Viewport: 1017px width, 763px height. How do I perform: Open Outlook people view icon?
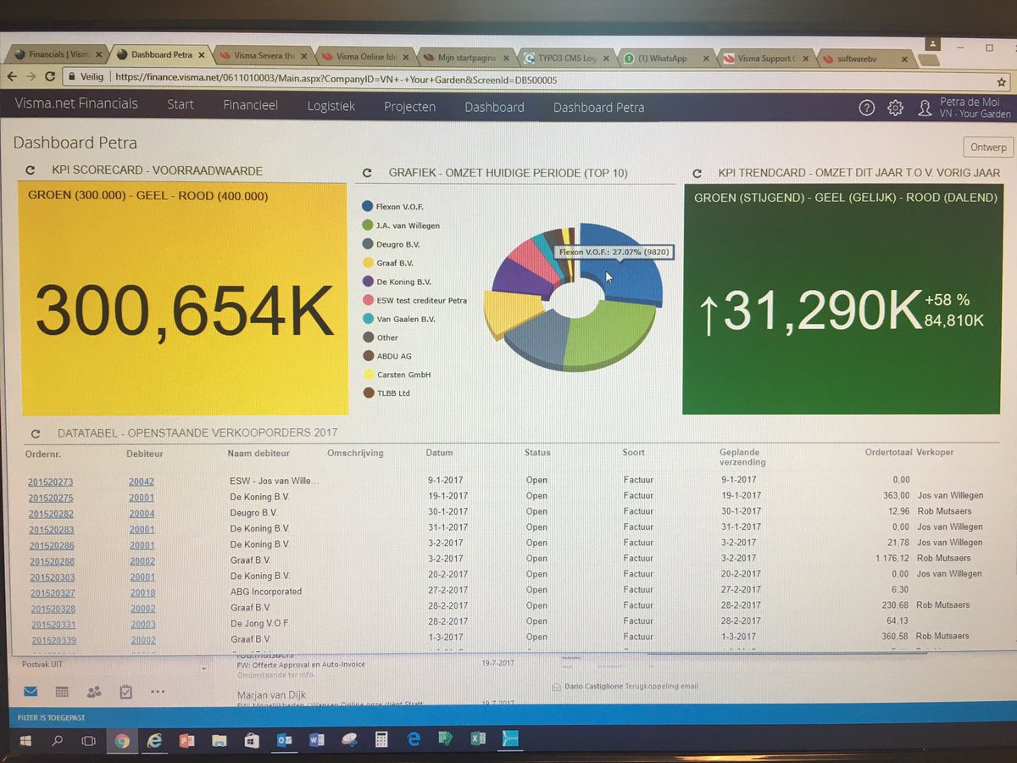(94, 692)
